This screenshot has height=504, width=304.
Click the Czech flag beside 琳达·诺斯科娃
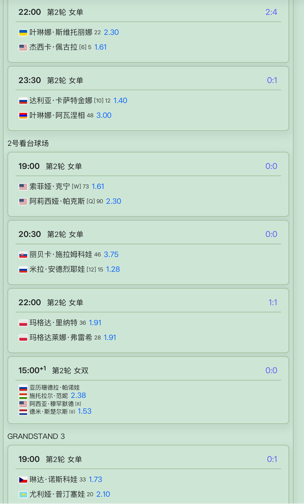[23, 480]
